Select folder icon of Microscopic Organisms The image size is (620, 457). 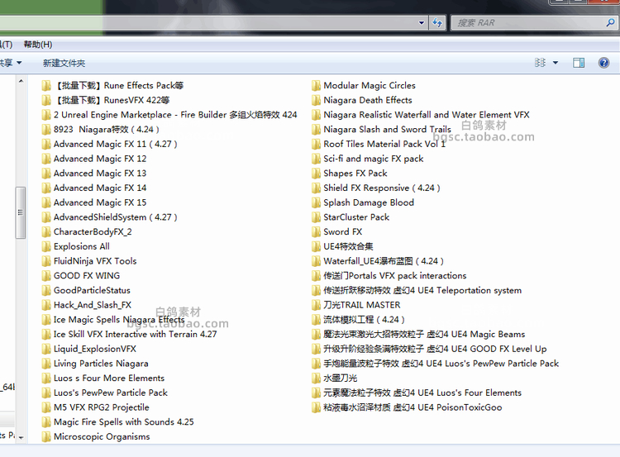(46, 436)
